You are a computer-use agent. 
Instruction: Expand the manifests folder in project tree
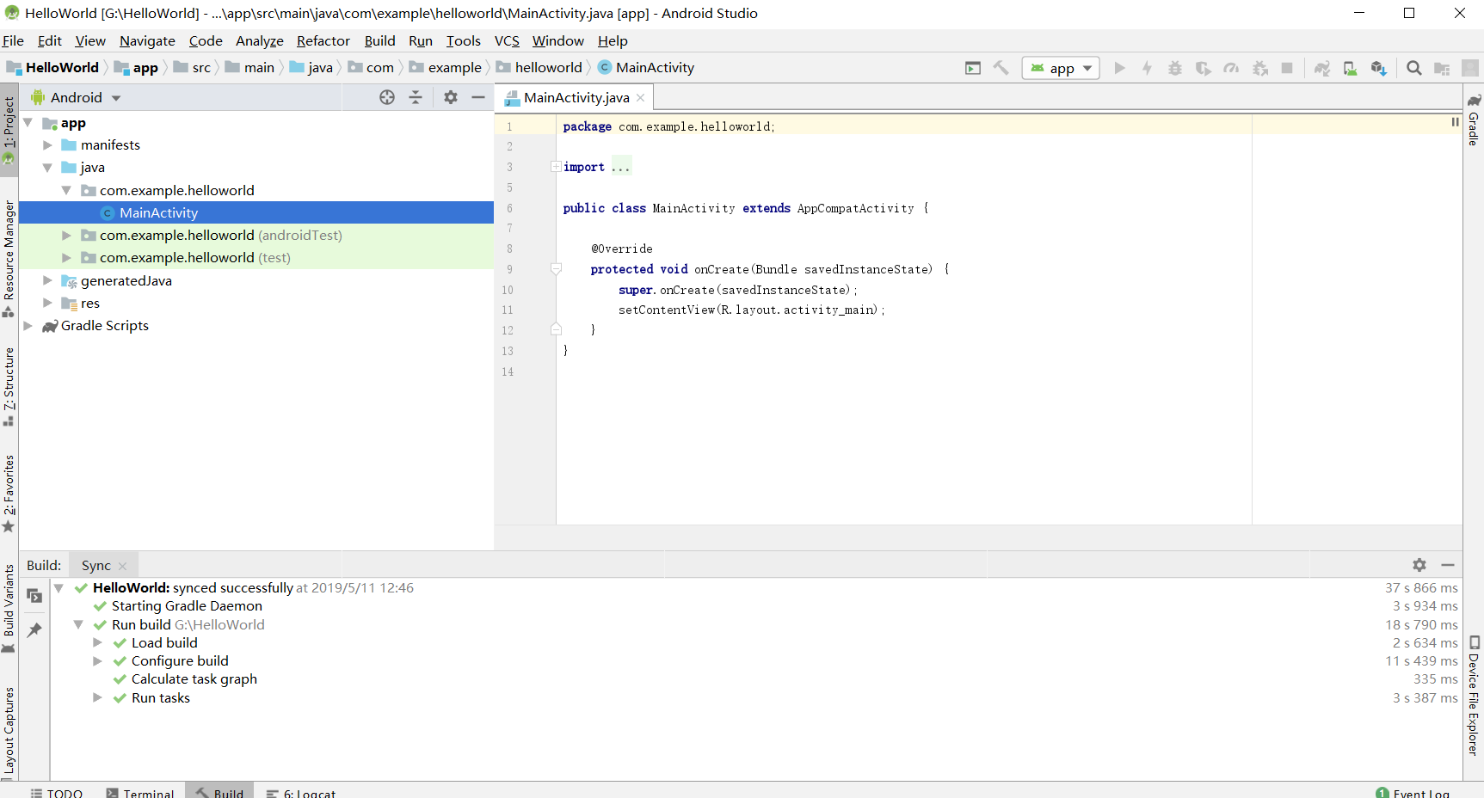coord(48,145)
